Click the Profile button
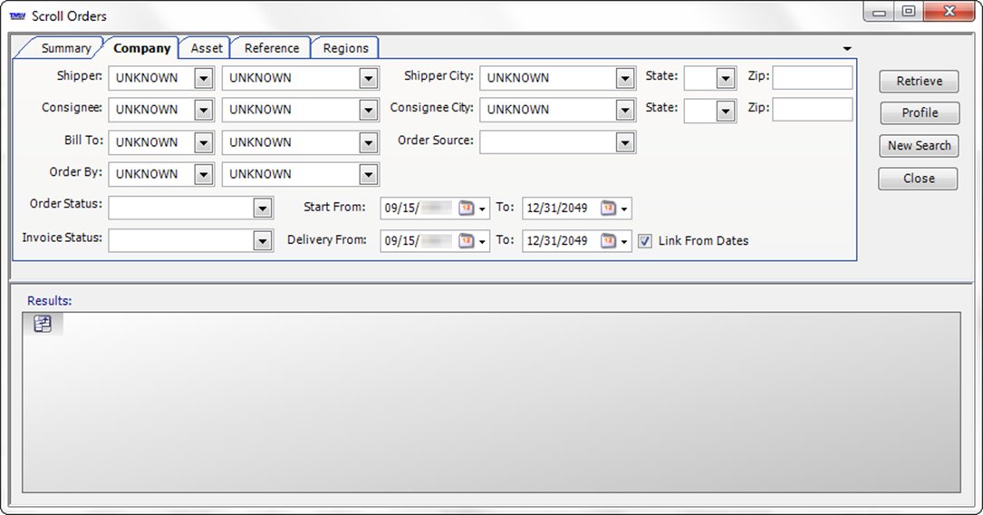The width and height of the screenshot is (983, 515). 920,113
